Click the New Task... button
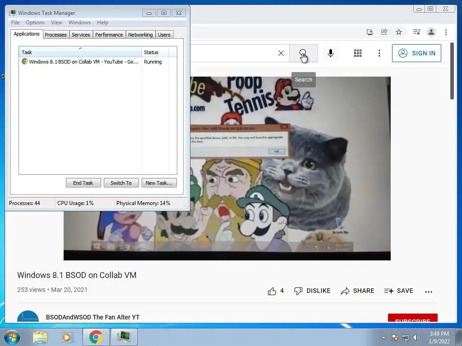 point(159,183)
